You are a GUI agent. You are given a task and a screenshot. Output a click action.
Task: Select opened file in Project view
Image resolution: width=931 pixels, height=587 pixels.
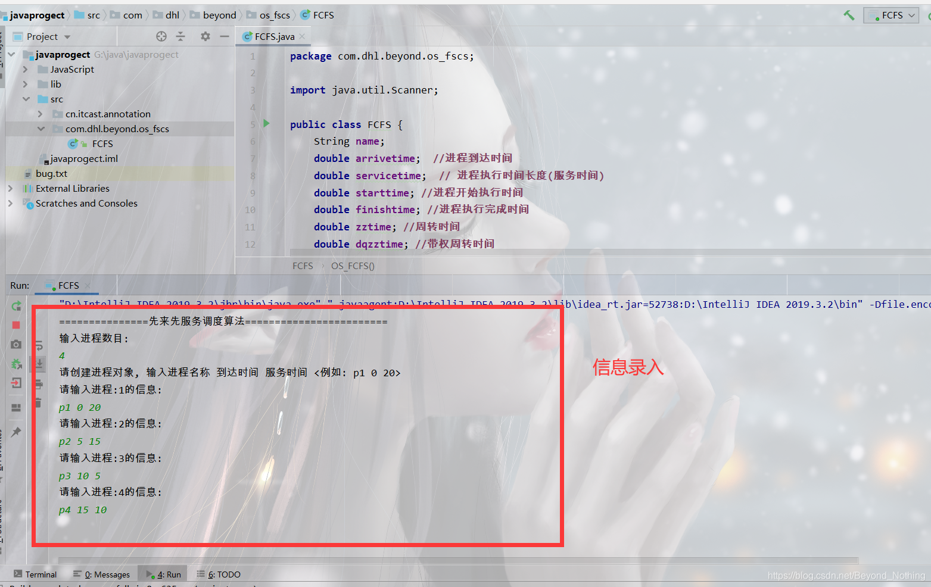click(x=161, y=36)
